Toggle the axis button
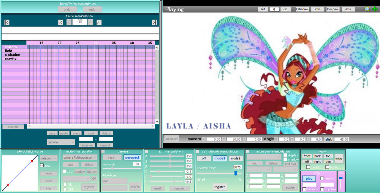The image size is (380, 193). [348, 9]
